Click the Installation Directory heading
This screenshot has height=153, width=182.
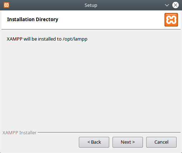pyautogui.click(x=33, y=19)
